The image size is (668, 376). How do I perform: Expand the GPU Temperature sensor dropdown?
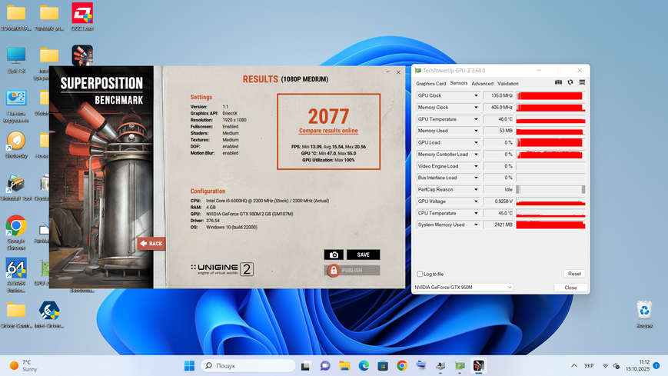point(476,119)
